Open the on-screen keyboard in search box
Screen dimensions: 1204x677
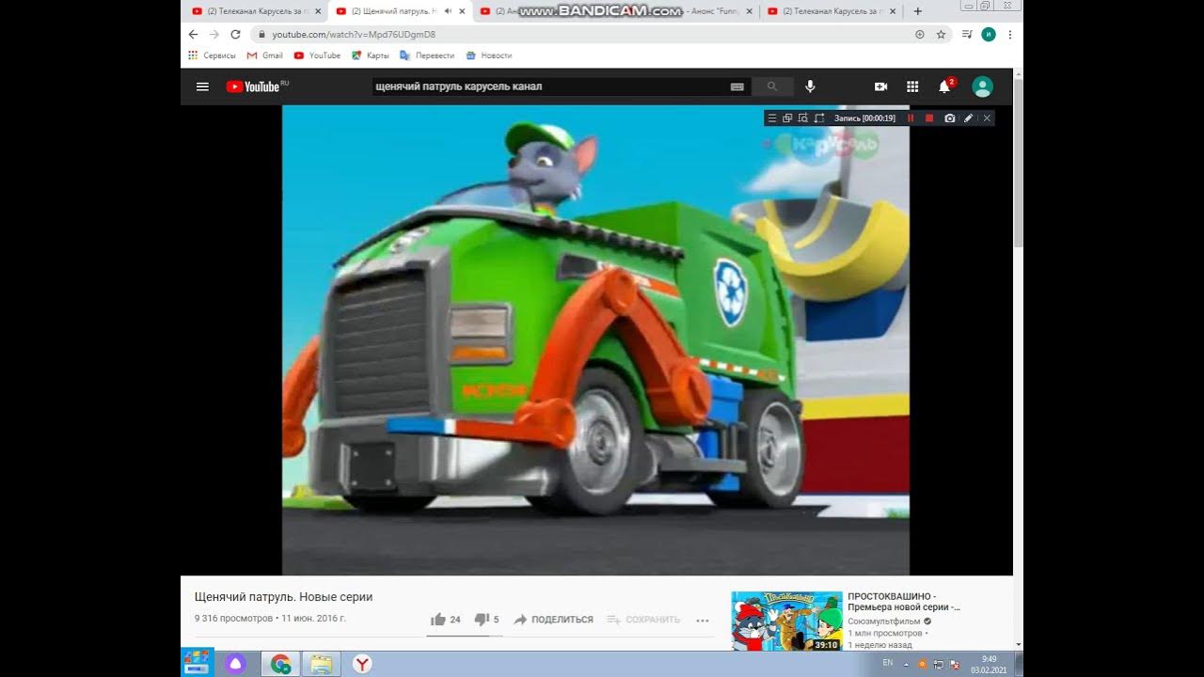coord(737,87)
